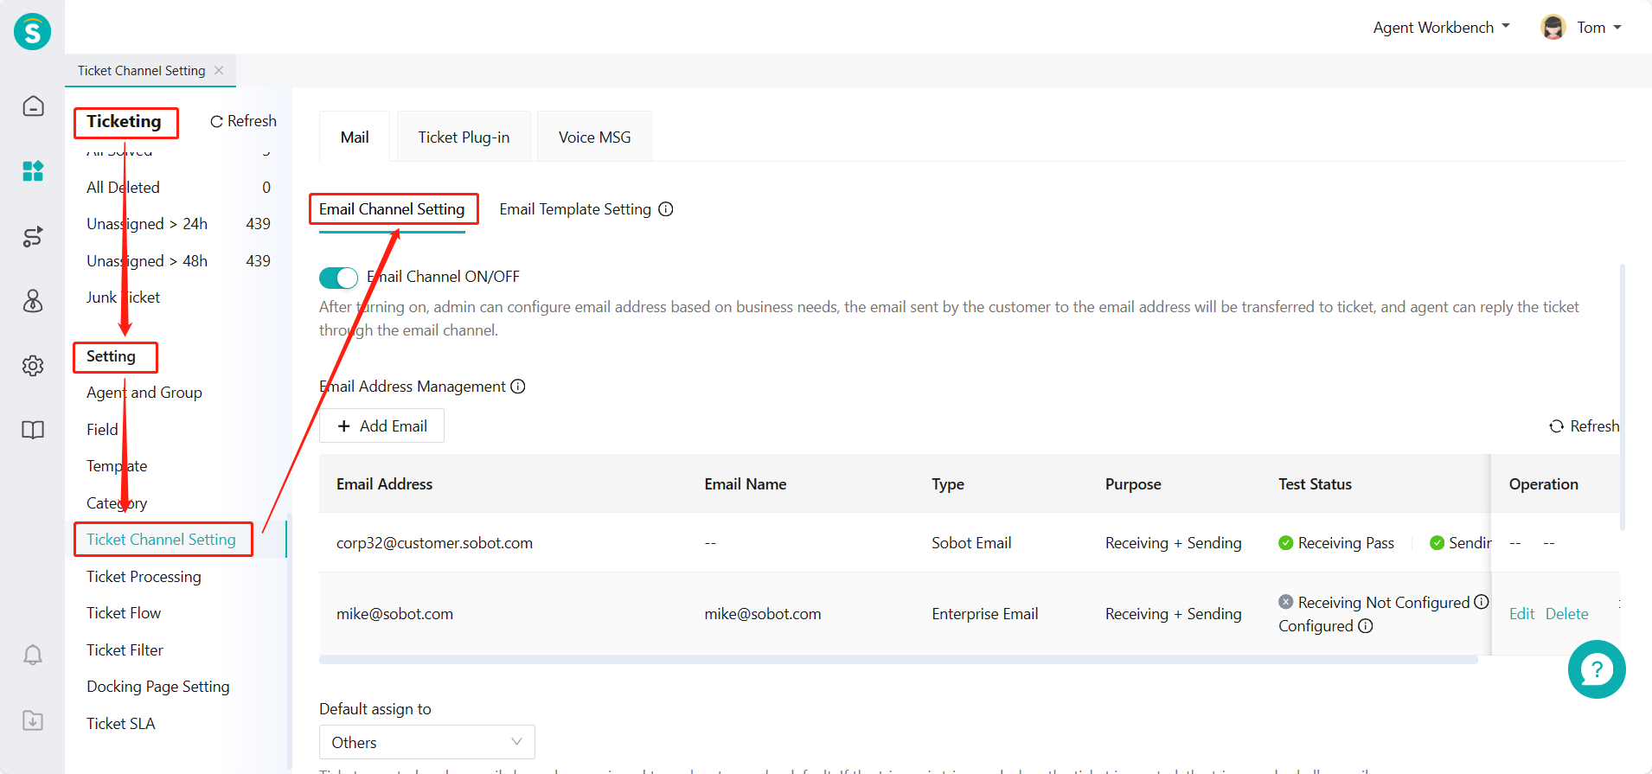Viewport: 1652px width, 774px height.
Task: Click the Operation column header
Action: (x=1543, y=484)
